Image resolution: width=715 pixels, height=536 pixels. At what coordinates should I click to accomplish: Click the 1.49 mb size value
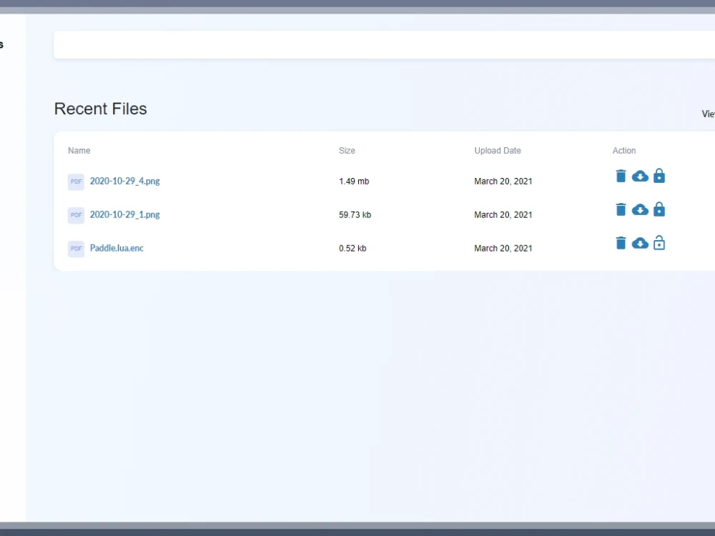pos(354,182)
